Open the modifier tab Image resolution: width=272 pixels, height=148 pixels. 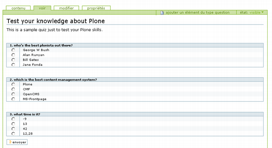pyautogui.click(x=66, y=8)
